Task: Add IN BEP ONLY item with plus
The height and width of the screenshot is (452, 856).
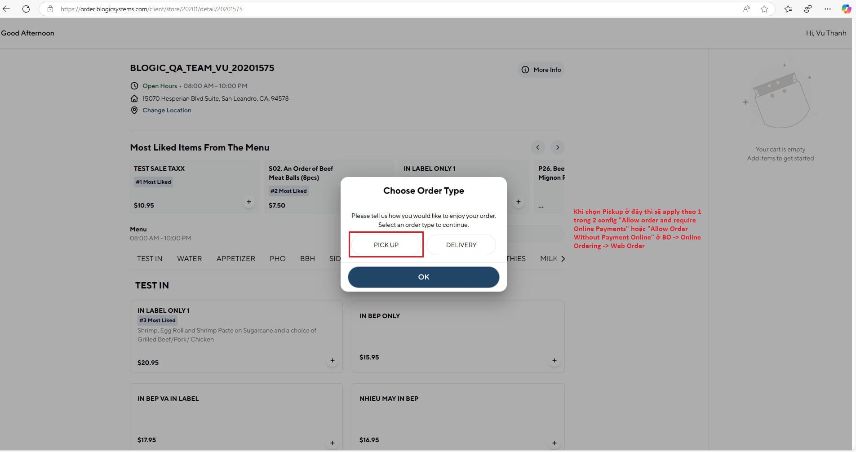Action: click(x=554, y=360)
